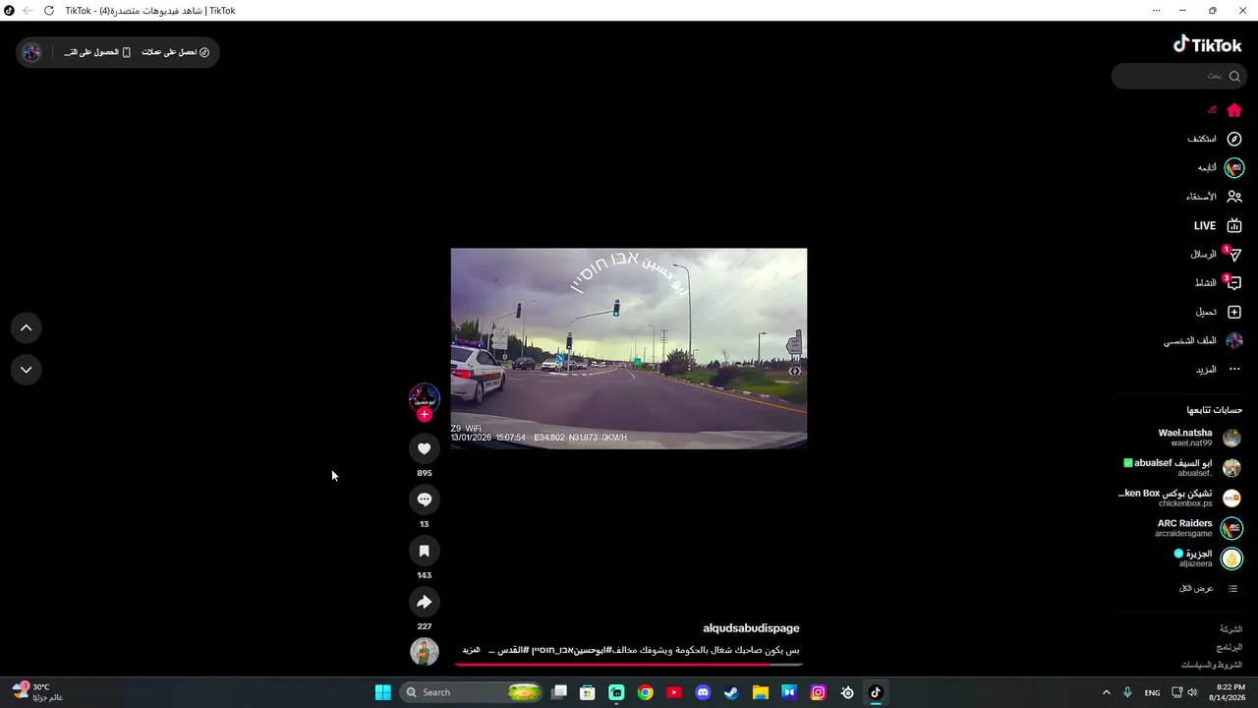The image size is (1258, 708).
Task: Seek using the red video progress bar
Action: [629, 664]
